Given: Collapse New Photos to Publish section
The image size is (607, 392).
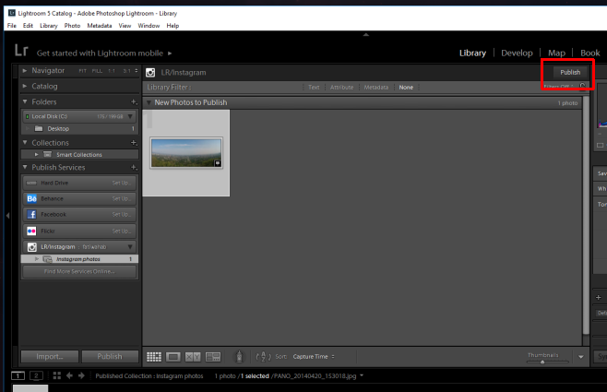Looking at the screenshot, I should tap(149, 102).
